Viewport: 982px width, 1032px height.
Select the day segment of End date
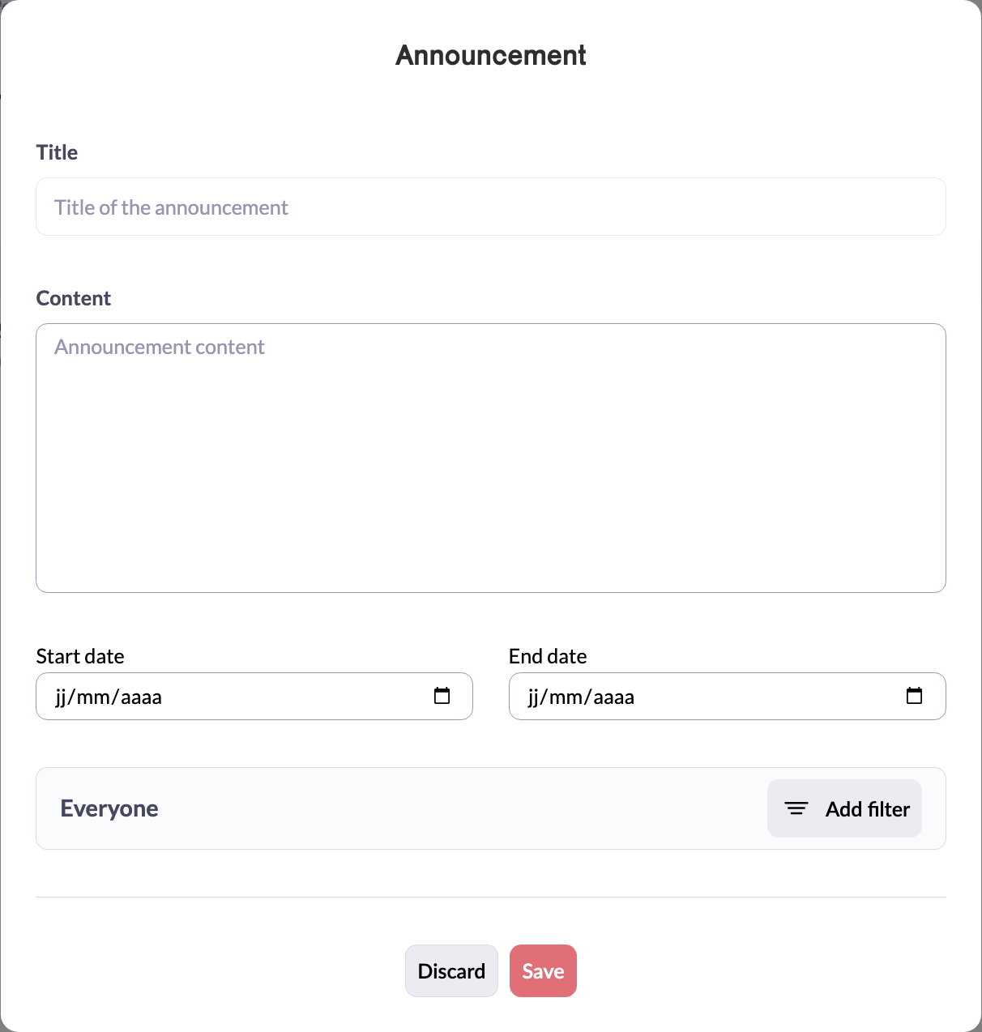point(534,697)
